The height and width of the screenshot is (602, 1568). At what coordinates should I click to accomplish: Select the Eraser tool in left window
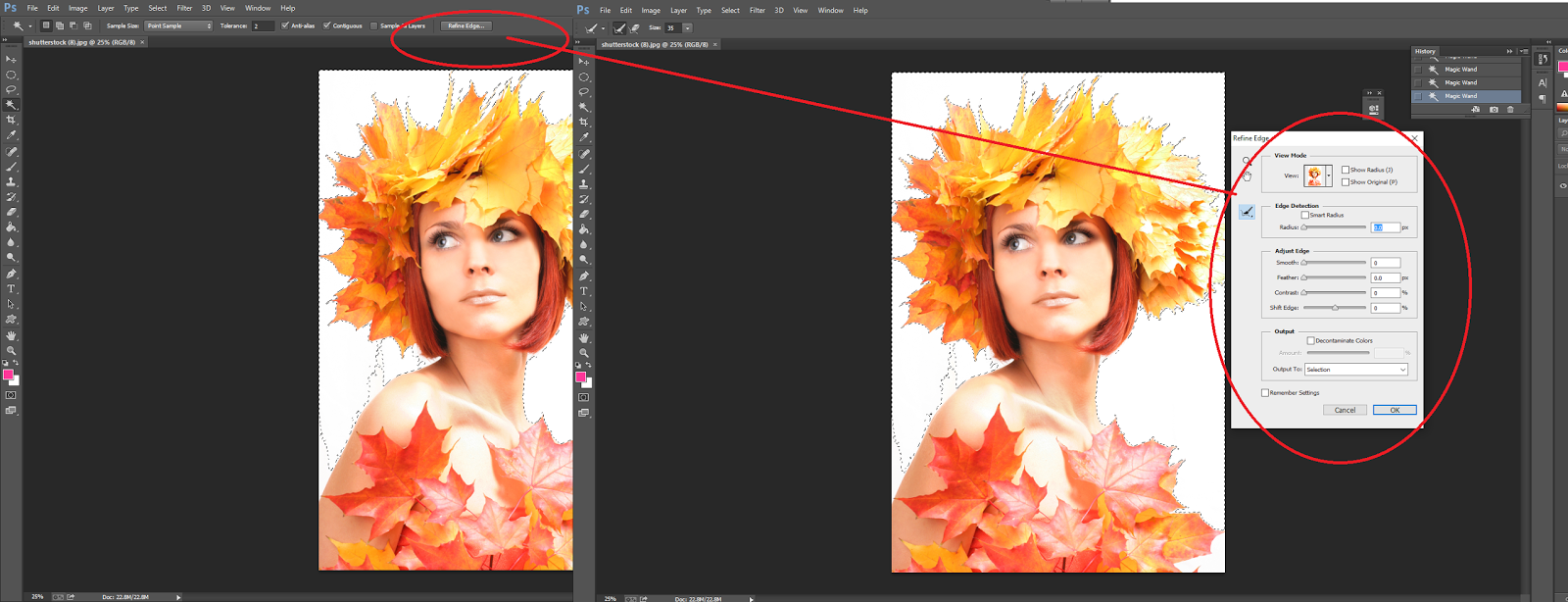coord(11,212)
